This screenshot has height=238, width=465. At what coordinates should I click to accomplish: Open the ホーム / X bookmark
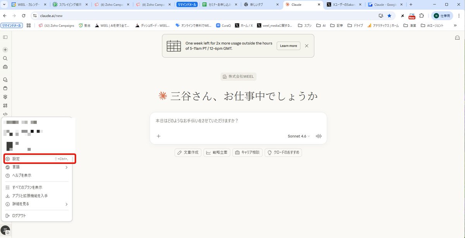tap(244, 25)
